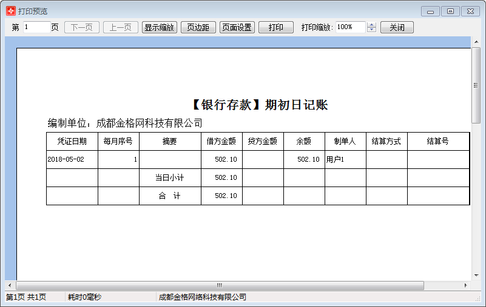
Task: Go to next page with 下一页
Action: pos(81,27)
